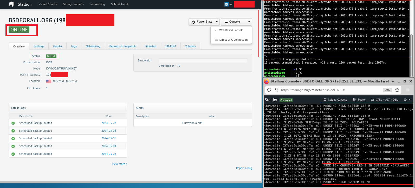The width and height of the screenshot is (415, 188).
Task: Click the user power icon beside Jon
Action: click(x=226, y=4)
